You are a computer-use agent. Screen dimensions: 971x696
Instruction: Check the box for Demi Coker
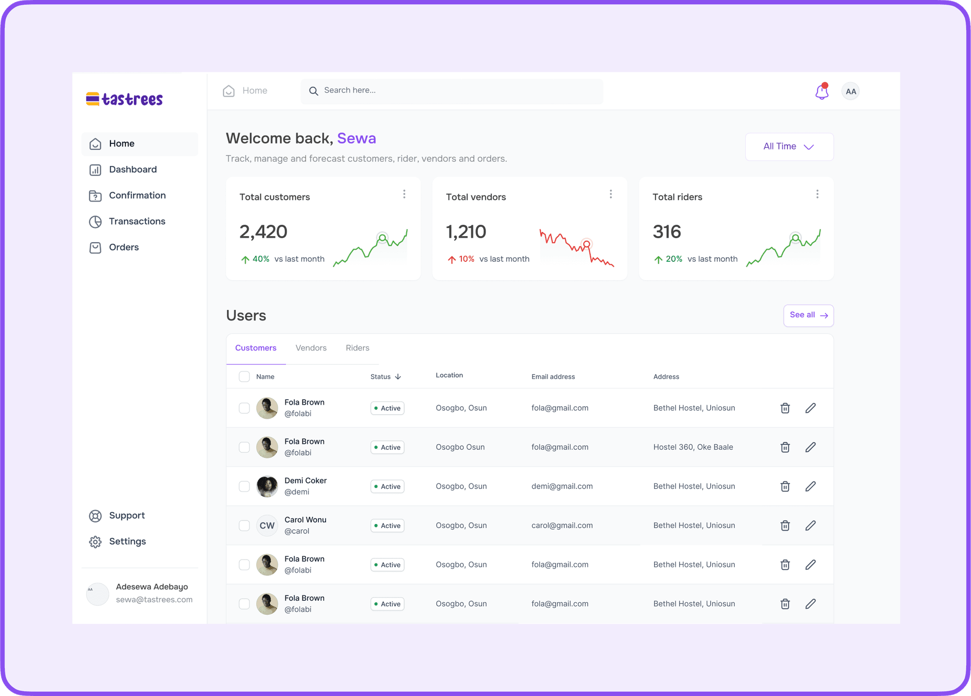pos(244,486)
